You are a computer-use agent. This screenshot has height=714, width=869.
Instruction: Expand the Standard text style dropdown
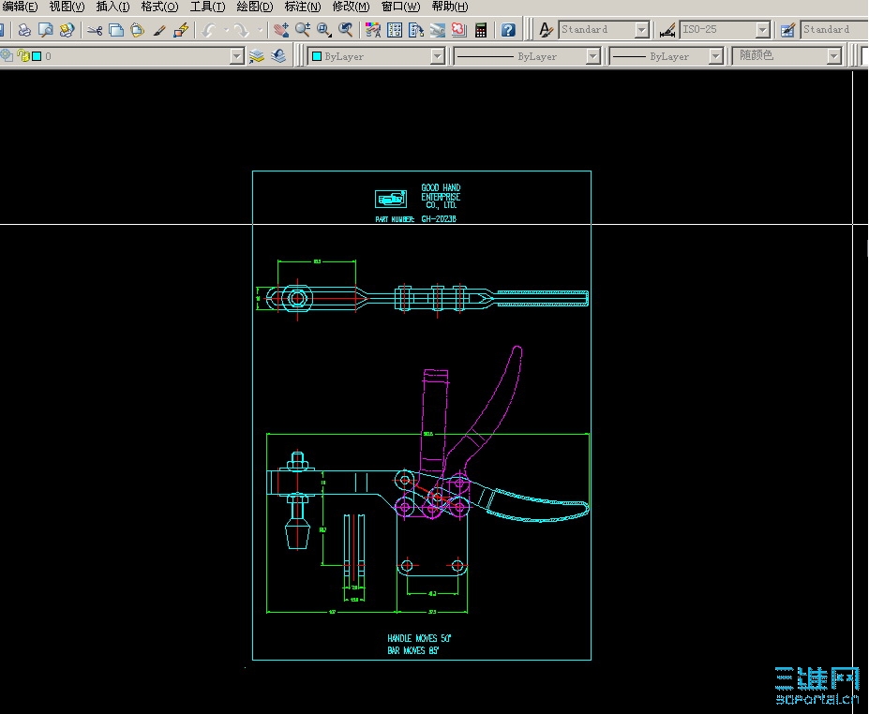coord(642,30)
